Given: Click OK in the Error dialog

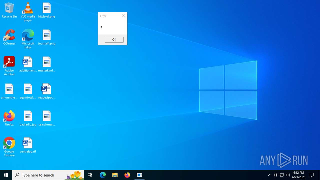Looking at the screenshot, I should tap(114, 39).
